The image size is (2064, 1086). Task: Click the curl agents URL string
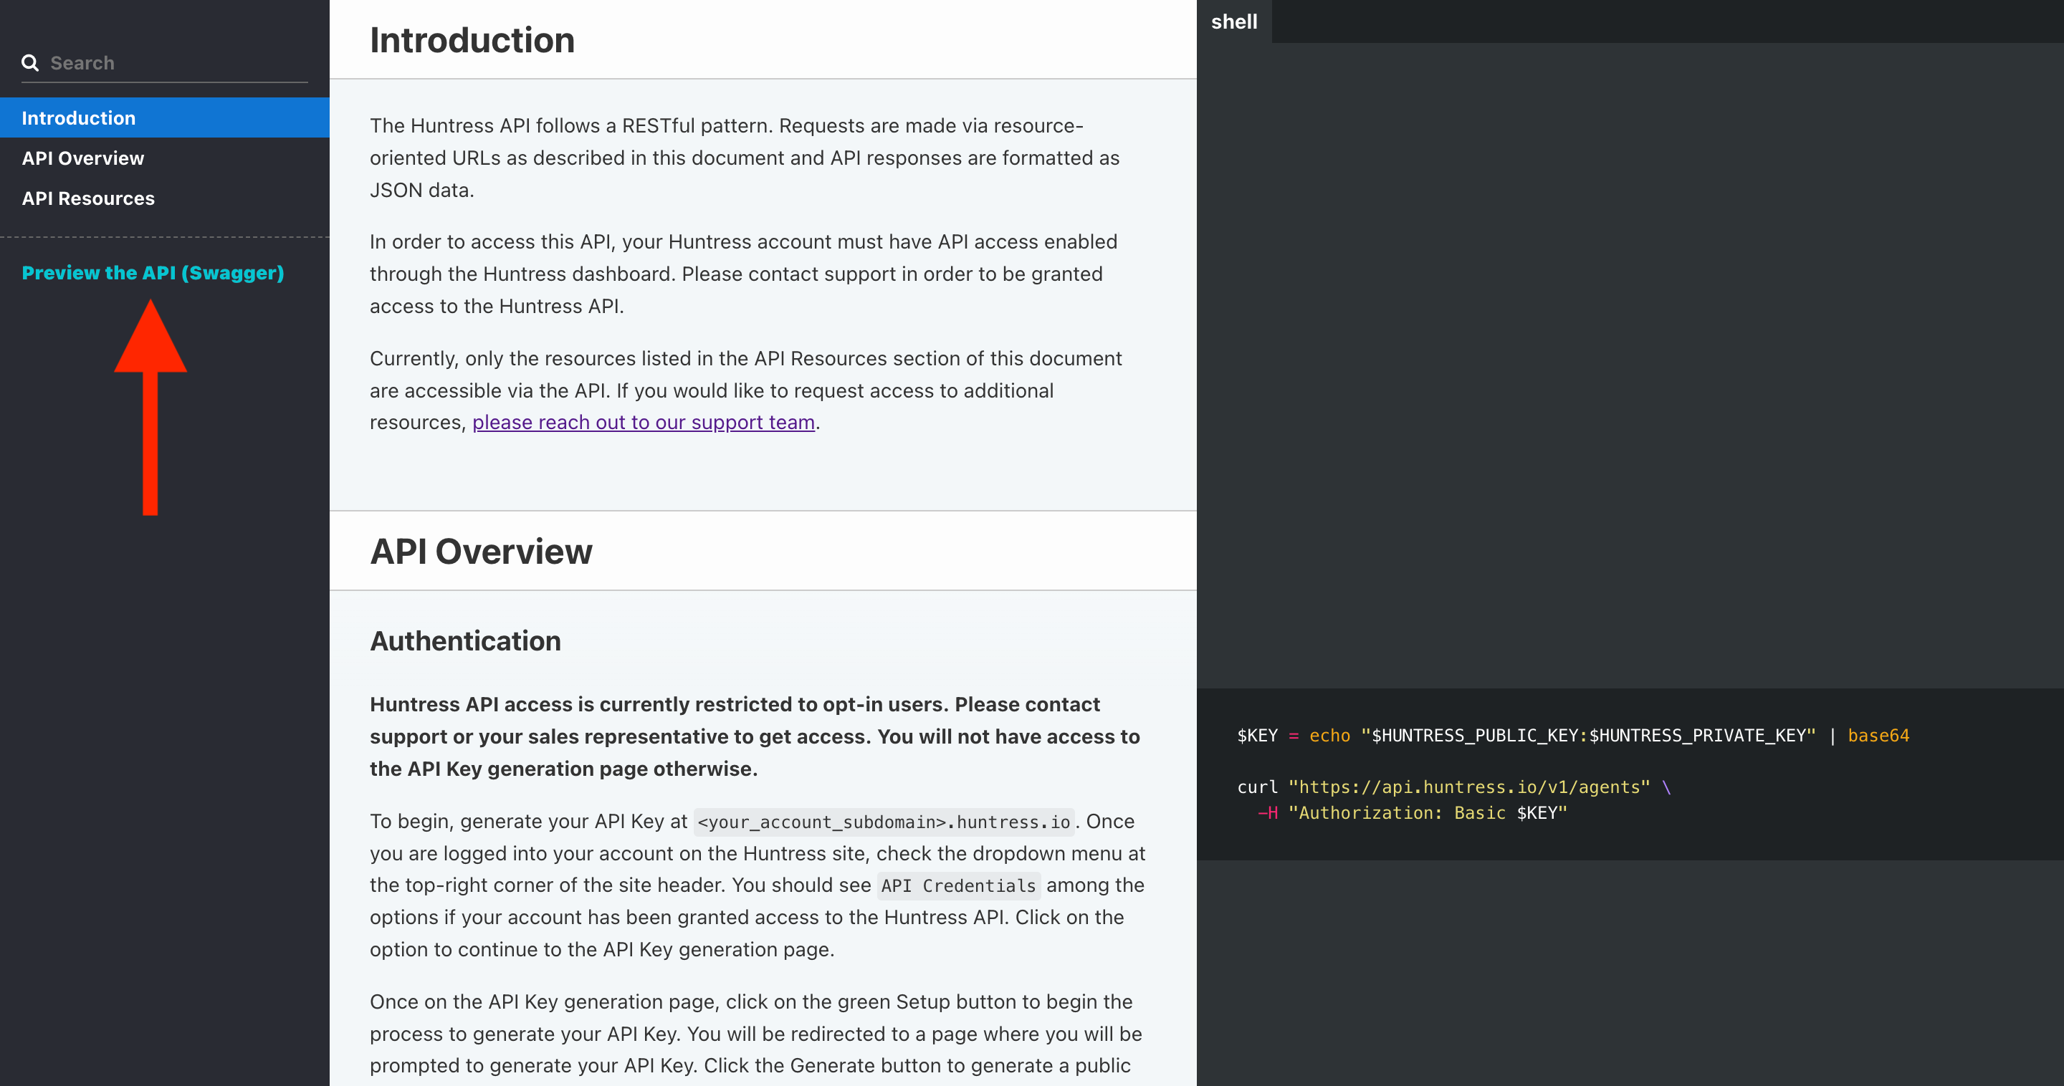(1468, 787)
